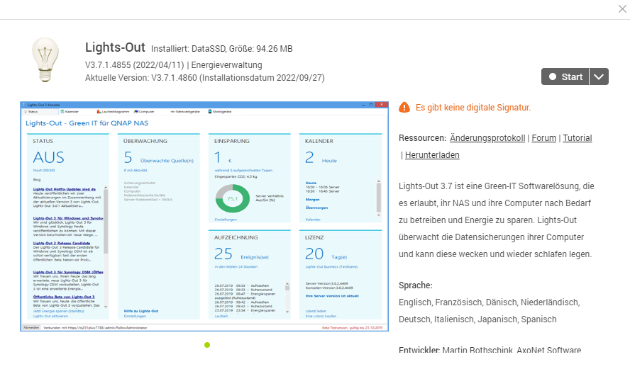Click the Computer tab icon in preview
Image resolution: width=630 pixels, height=374 pixels.
[x=136, y=111]
